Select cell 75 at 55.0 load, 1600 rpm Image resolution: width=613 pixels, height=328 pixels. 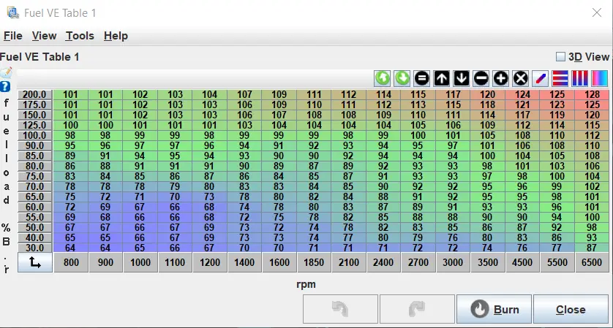pyautogui.click(x=279, y=217)
